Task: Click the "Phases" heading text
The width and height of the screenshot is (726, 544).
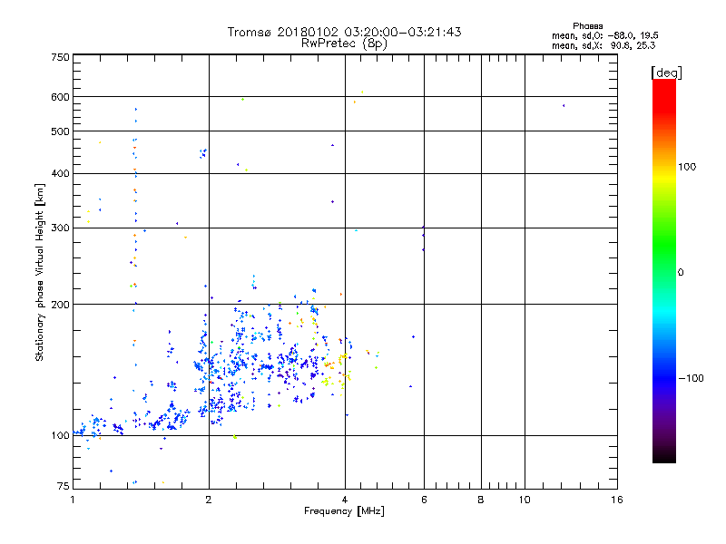Action: [587, 26]
